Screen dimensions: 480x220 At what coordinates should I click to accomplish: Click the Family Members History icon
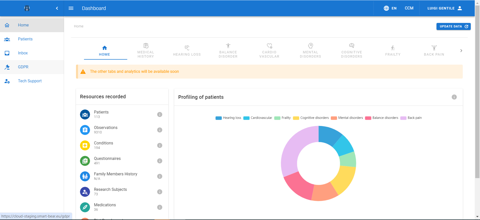[85, 176]
